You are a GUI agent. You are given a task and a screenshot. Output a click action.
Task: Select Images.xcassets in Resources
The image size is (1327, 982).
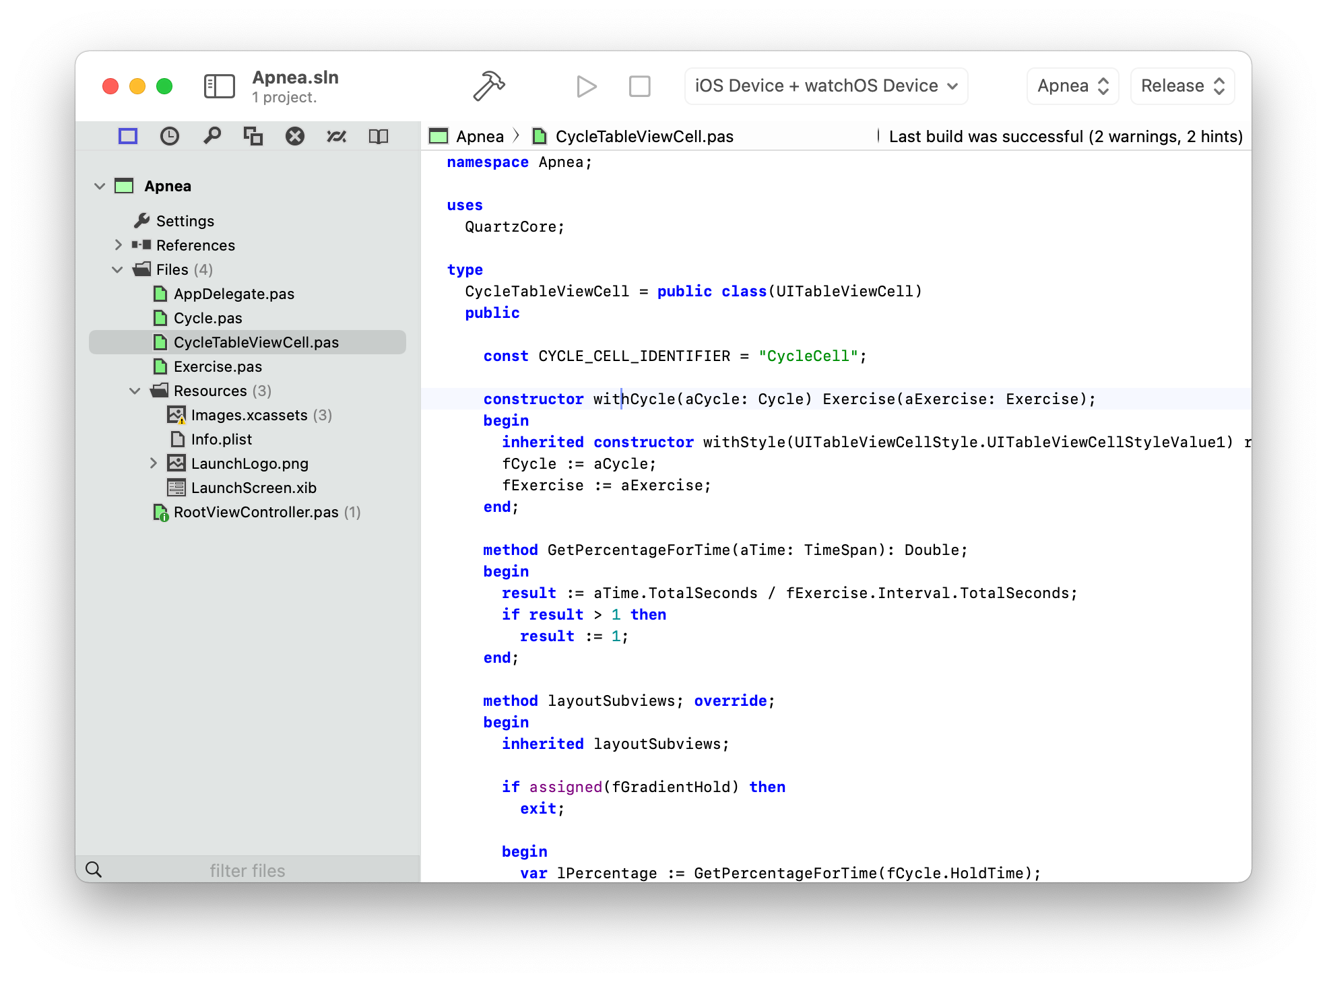tap(249, 415)
